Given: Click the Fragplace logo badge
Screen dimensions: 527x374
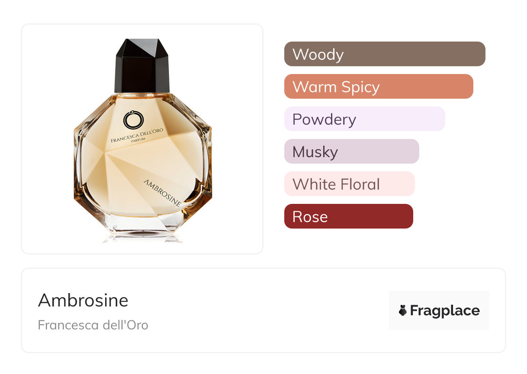Looking at the screenshot, I should [x=439, y=310].
